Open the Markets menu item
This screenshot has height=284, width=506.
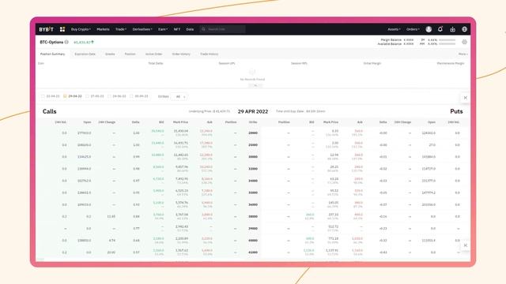point(103,29)
